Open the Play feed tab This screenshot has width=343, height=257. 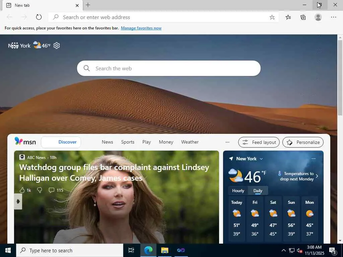tap(147, 142)
